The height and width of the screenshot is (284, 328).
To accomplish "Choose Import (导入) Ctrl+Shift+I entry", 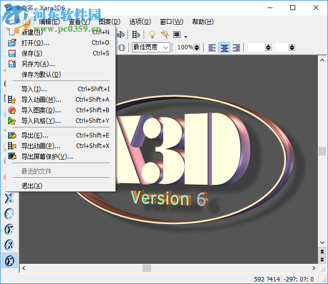I will click(60, 89).
